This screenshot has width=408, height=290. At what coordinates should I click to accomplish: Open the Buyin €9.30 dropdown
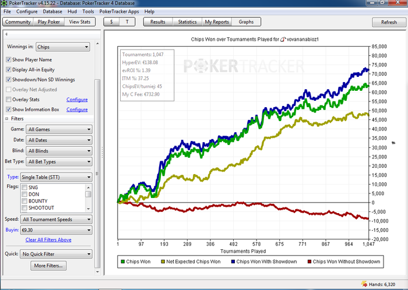[56, 230]
